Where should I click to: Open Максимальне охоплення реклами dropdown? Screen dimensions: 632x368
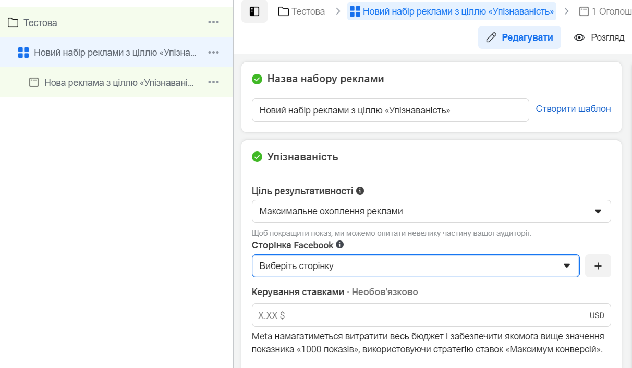point(431,211)
